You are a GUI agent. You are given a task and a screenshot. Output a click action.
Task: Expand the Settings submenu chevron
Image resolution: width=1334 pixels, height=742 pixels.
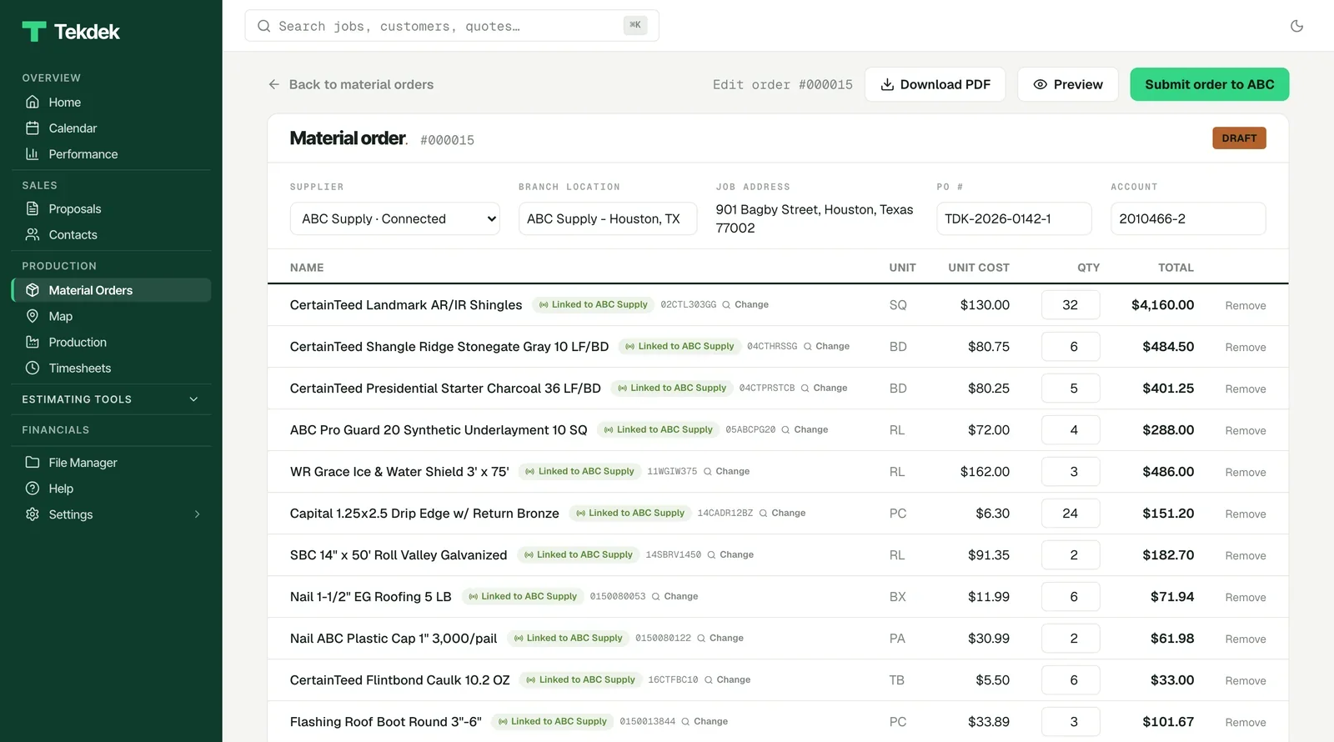(198, 514)
